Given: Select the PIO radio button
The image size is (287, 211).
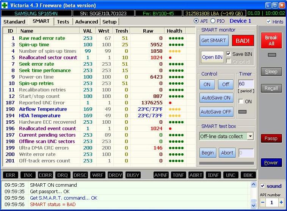Looking at the screenshot, I should (213, 21).
